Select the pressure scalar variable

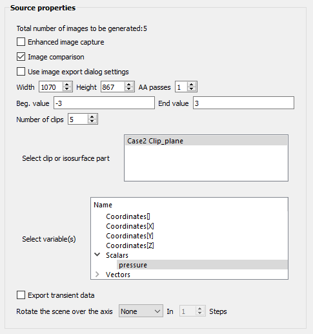coord(202,265)
